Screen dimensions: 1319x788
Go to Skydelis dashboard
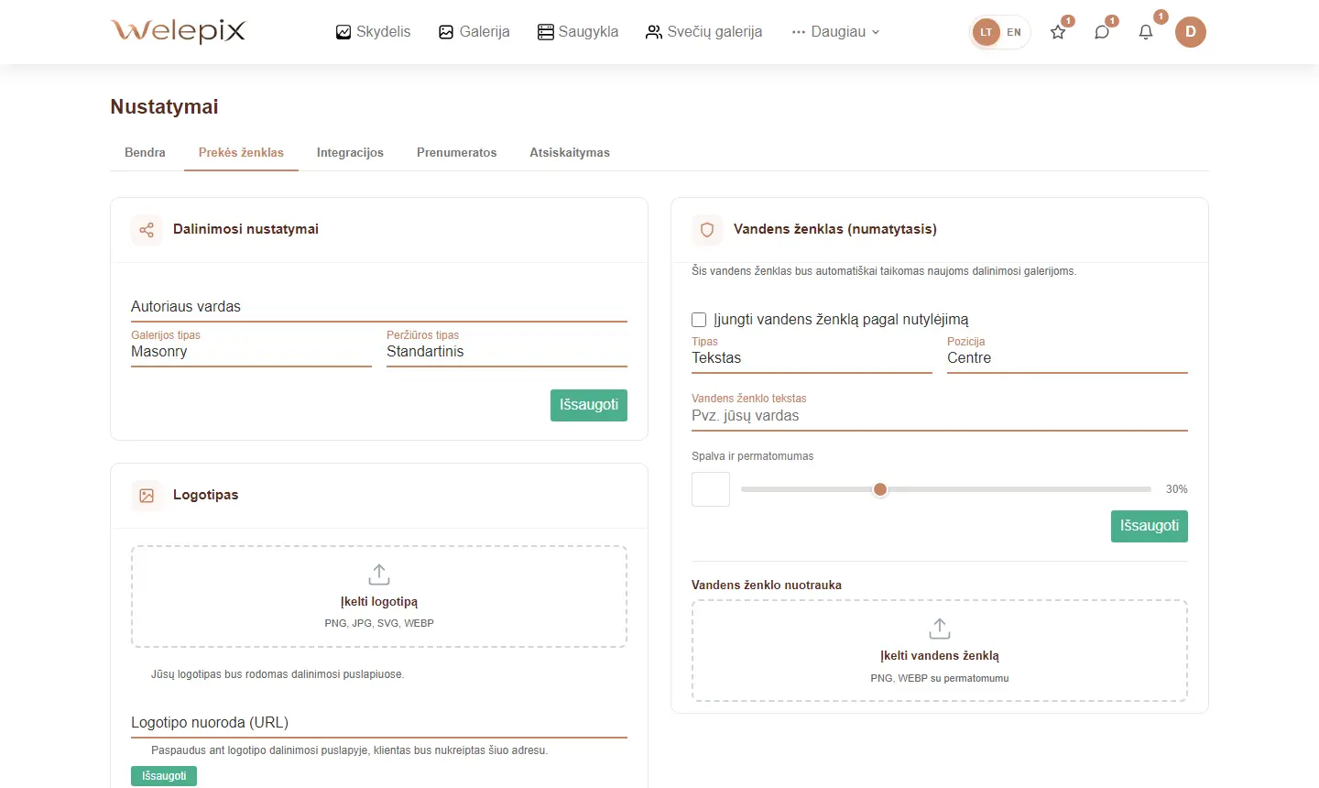click(373, 32)
